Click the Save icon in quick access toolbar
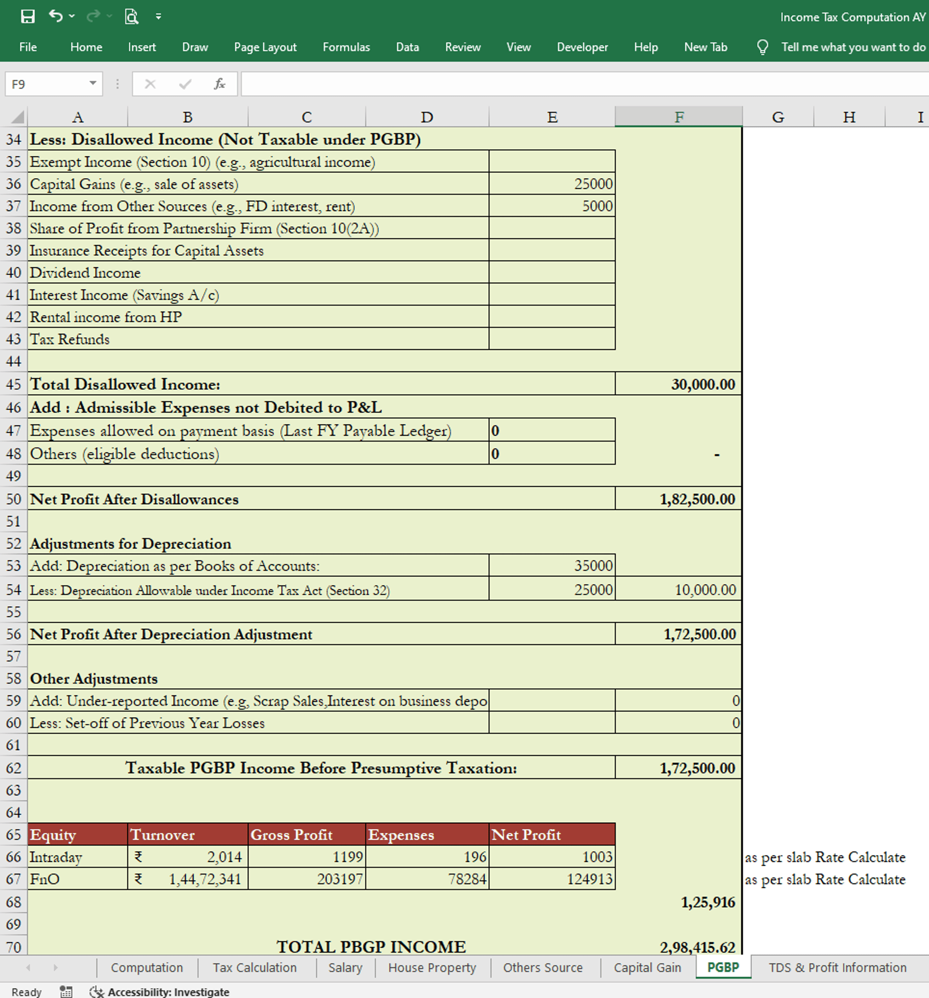The image size is (929, 998). [x=28, y=16]
